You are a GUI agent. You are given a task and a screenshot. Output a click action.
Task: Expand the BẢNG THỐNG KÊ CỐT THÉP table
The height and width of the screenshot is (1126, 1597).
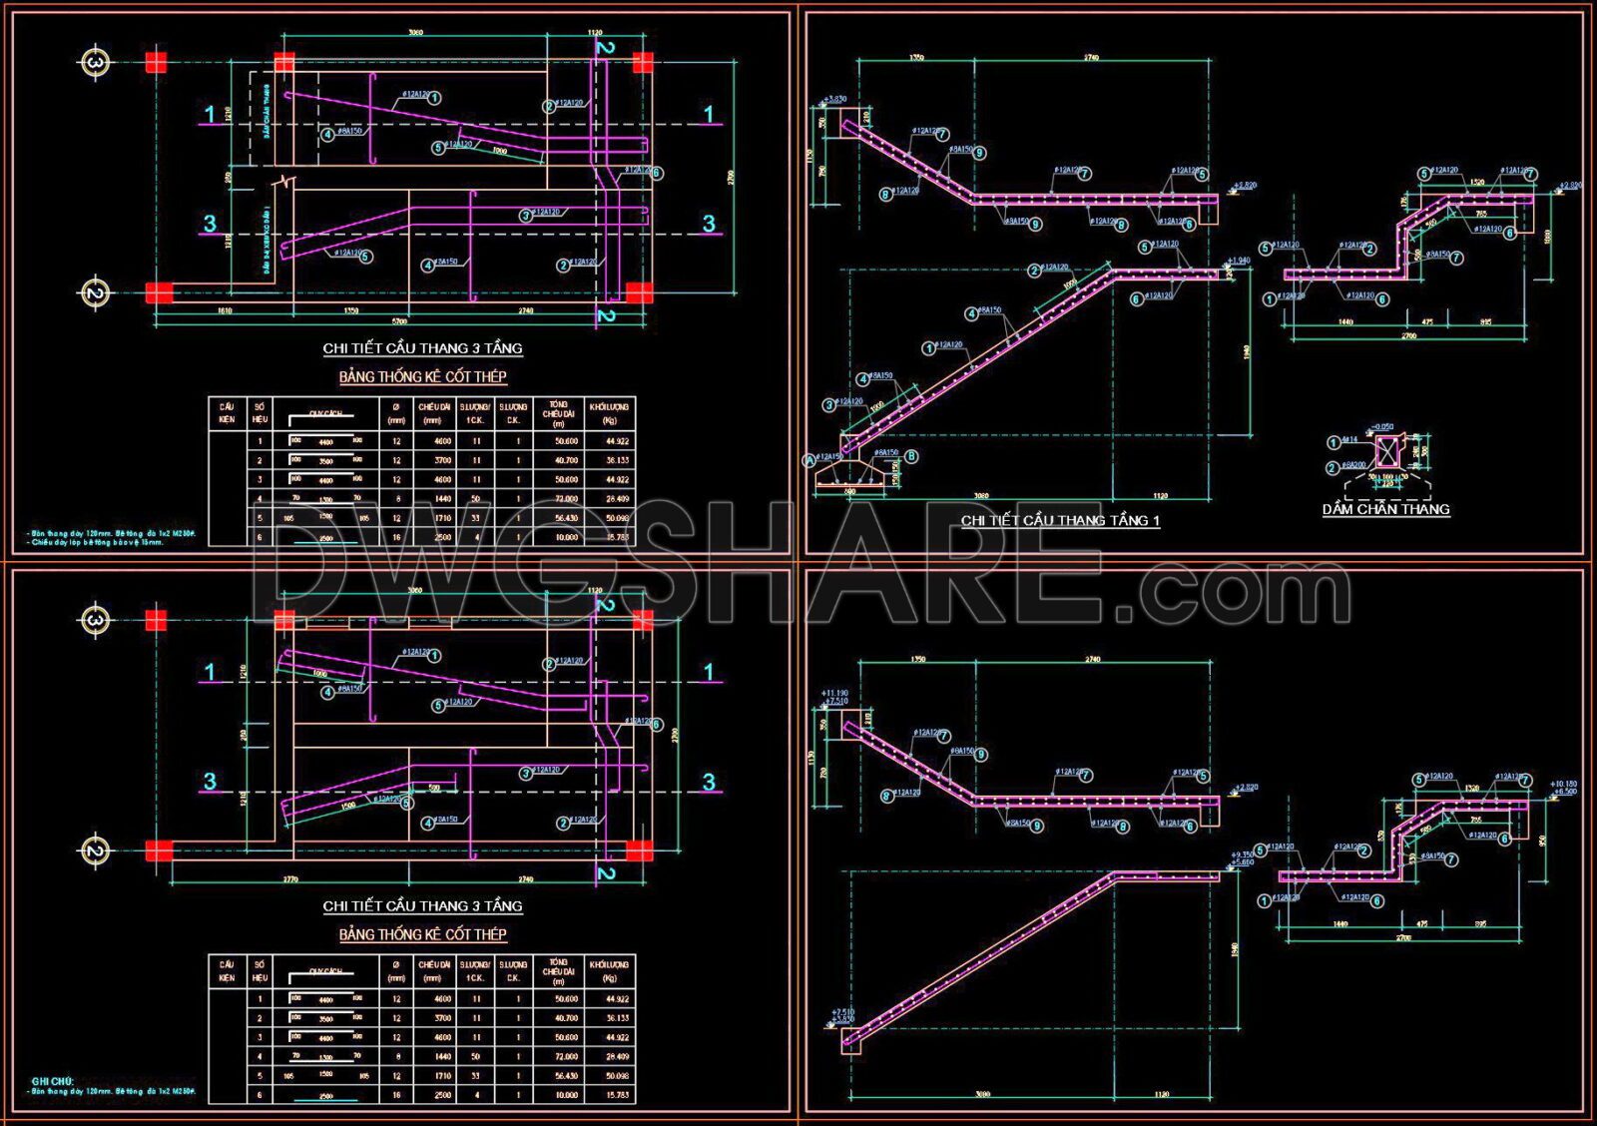click(424, 377)
